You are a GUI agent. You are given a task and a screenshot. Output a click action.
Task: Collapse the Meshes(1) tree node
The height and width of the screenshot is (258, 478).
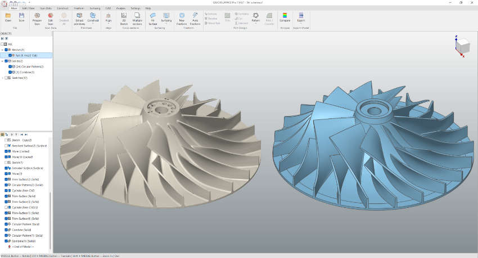tap(2, 50)
